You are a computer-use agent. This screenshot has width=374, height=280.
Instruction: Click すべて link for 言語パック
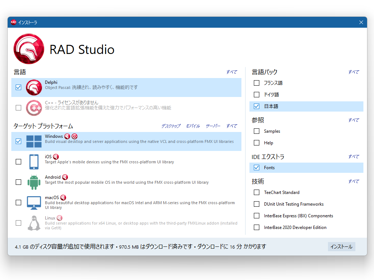pos(354,72)
